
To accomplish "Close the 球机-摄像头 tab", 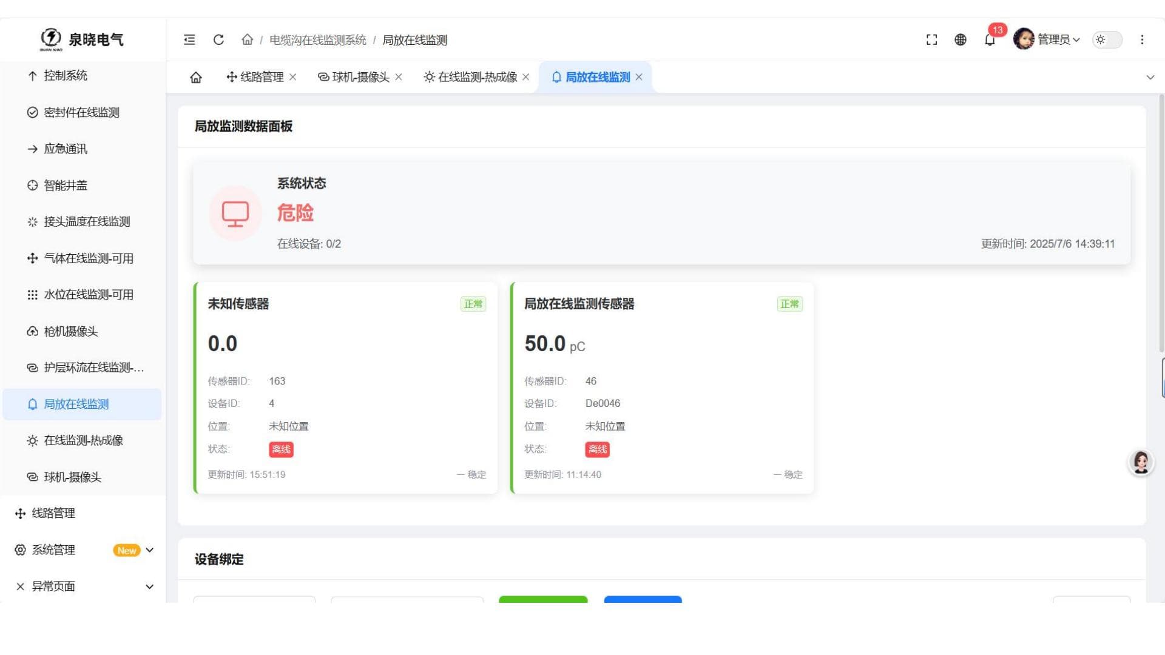I will tap(399, 77).
